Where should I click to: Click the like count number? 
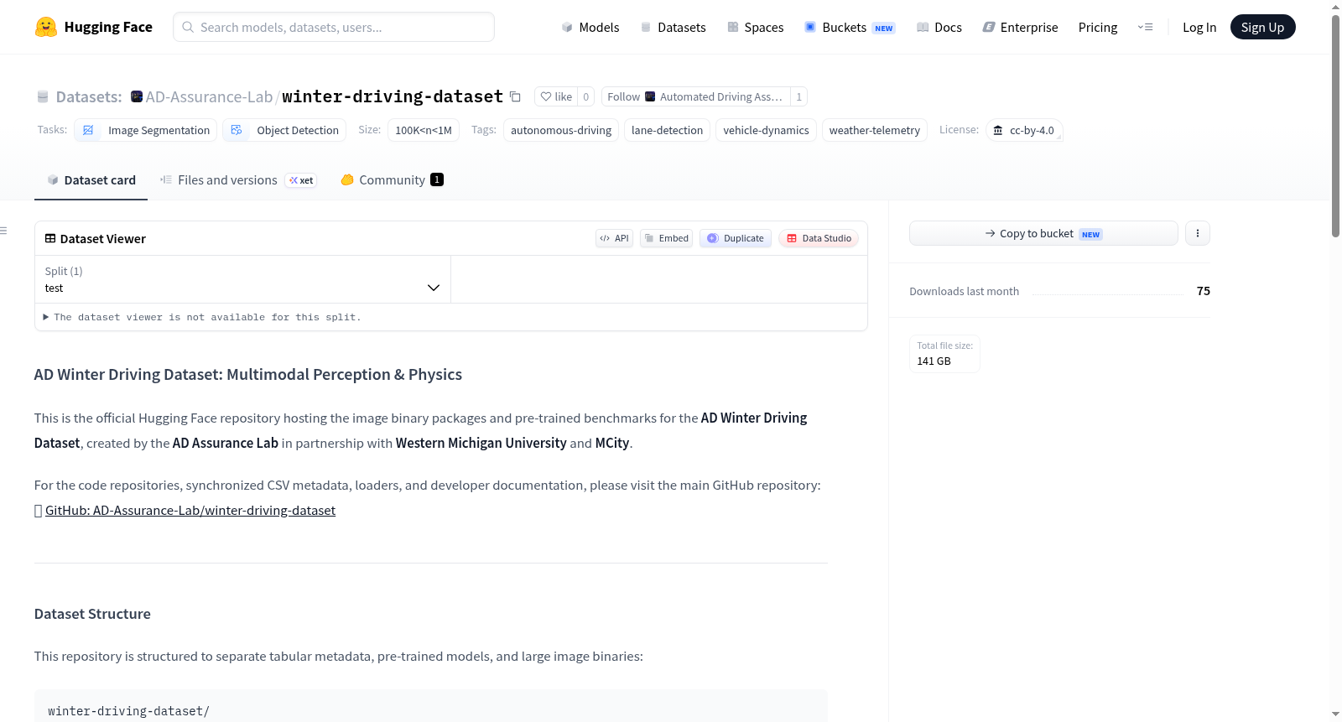click(x=586, y=96)
